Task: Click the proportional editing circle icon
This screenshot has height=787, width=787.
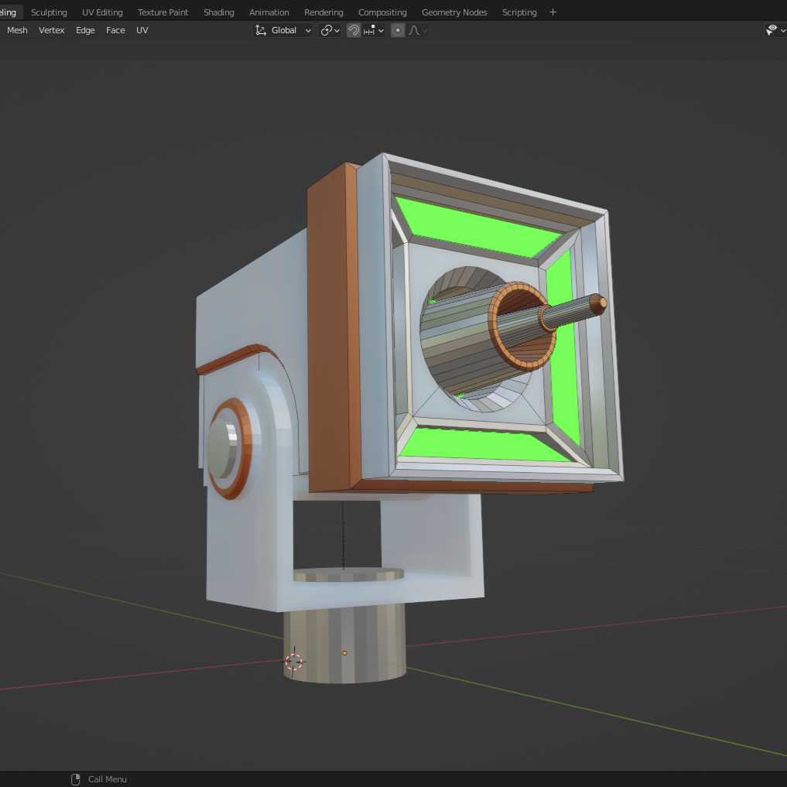Action: tap(398, 30)
